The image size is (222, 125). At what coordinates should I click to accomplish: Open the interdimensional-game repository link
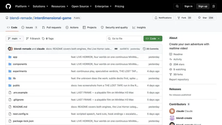[x=53, y=18]
